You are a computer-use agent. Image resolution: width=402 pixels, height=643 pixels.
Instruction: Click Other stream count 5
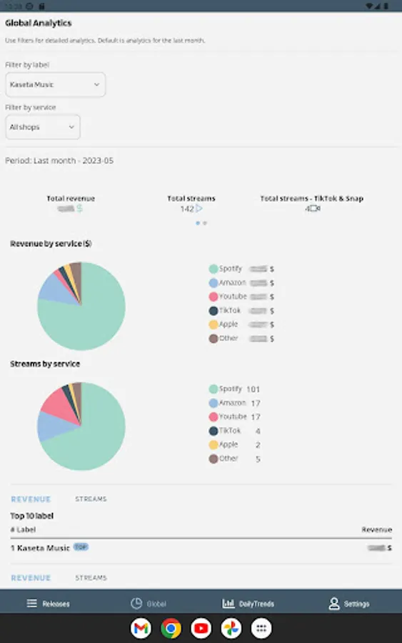[258, 459]
